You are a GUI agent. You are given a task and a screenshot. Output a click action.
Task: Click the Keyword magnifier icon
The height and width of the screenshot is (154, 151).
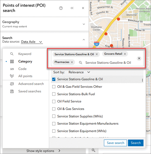[12, 54]
